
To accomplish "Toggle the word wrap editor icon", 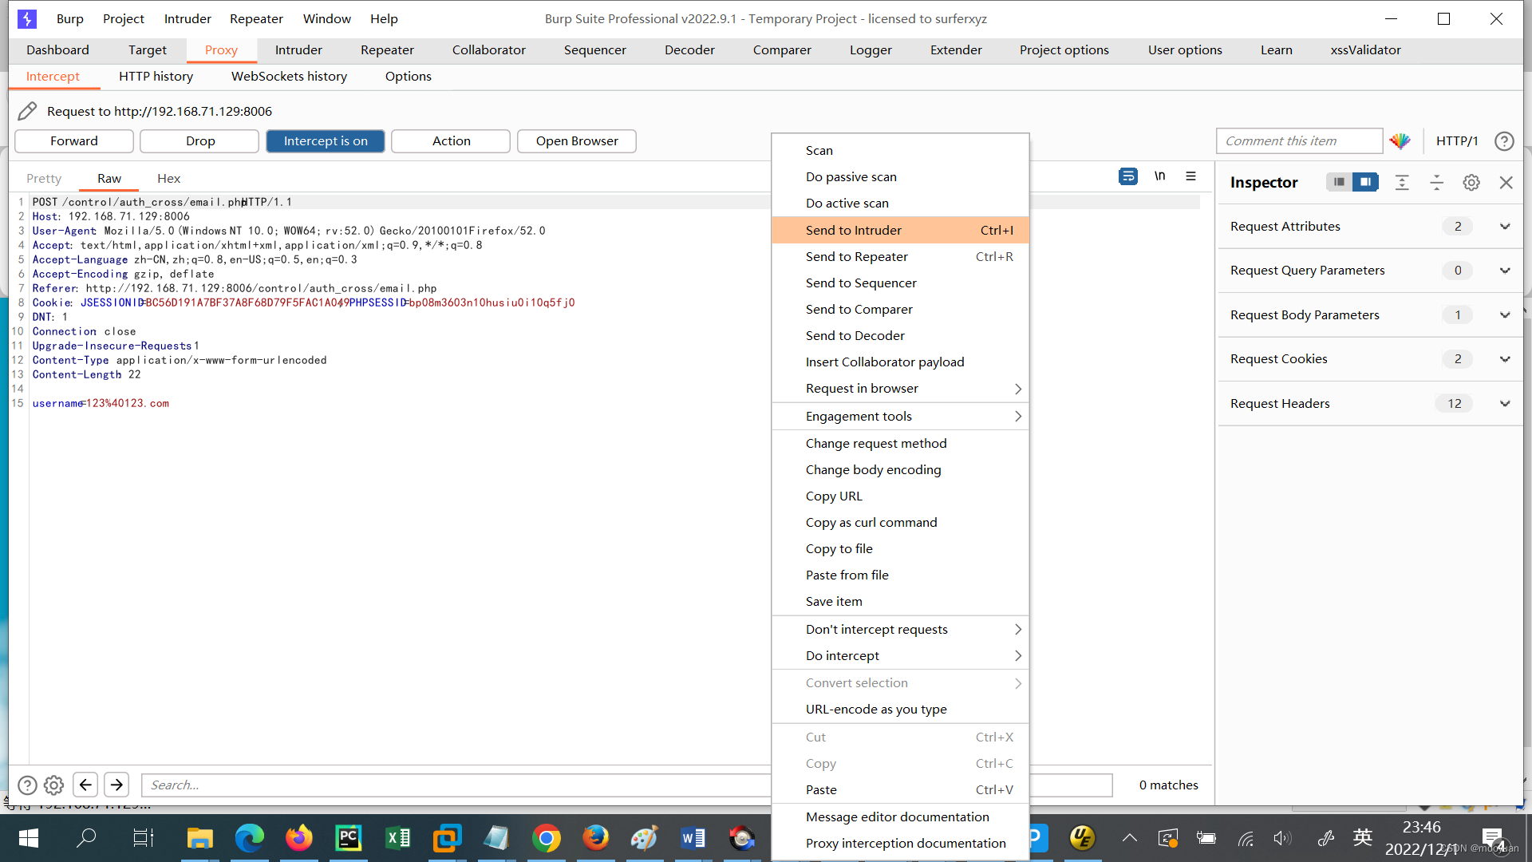I will point(1127,176).
